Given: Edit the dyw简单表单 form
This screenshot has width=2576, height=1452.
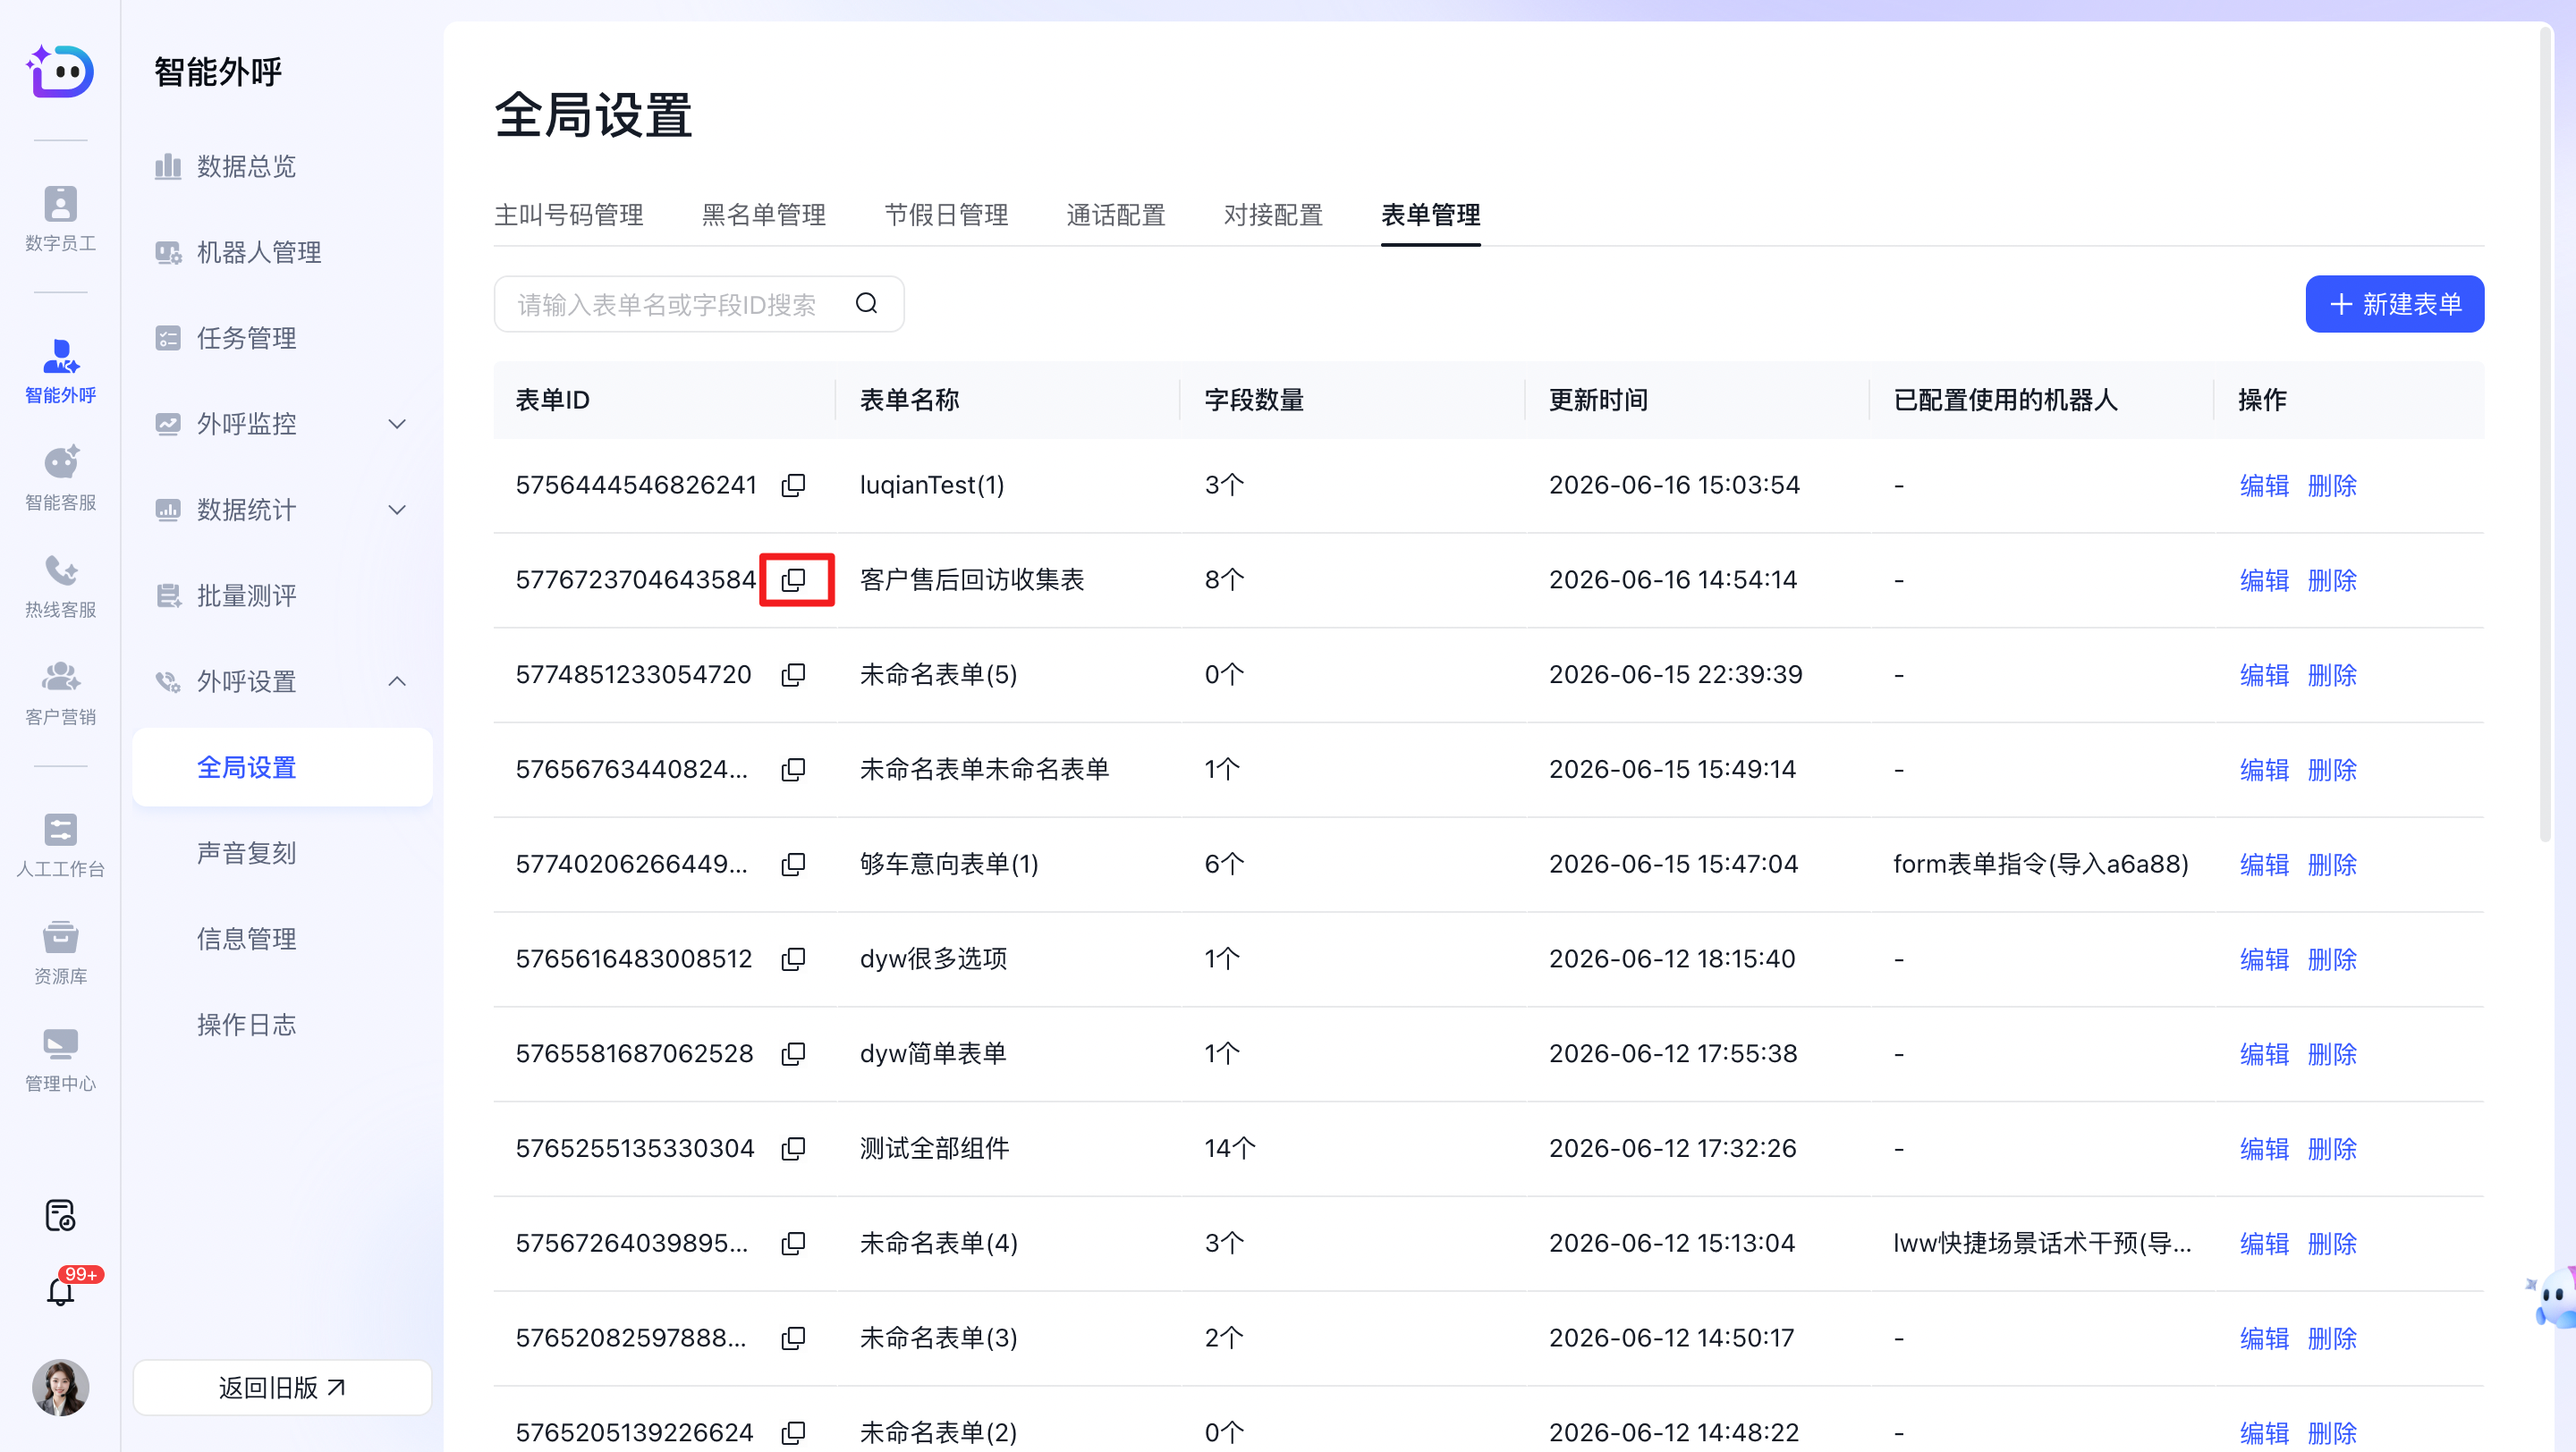Looking at the screenshot, I should click(2264, 1054).
